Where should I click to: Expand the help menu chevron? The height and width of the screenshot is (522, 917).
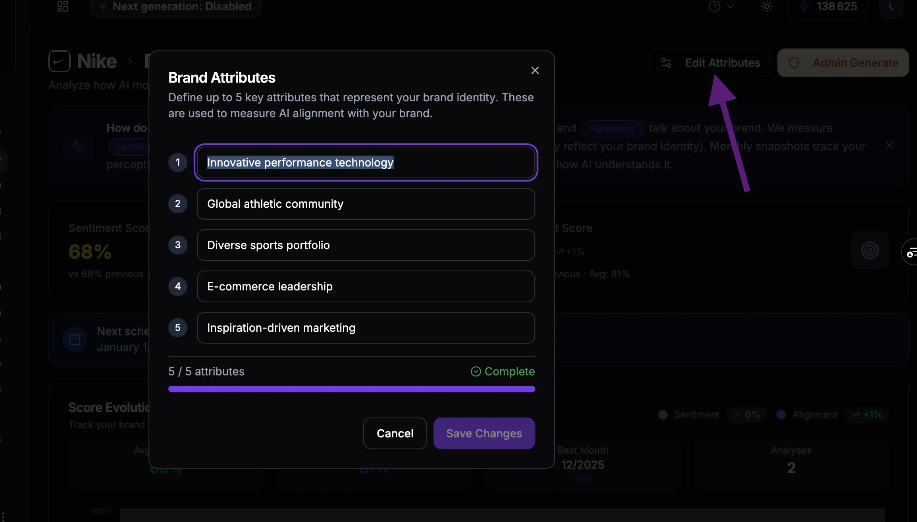(x=730, y=7)
